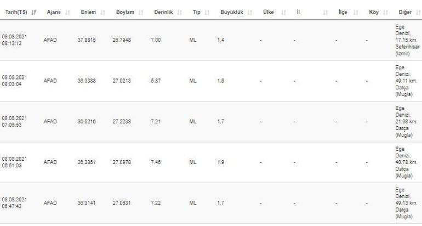Select magnitude 1.9 cell in the table
Screen dimensions: 422x226
(x=220, y=162)
